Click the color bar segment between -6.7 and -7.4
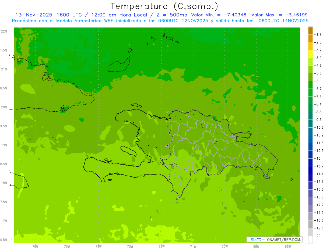 click(310, 93)
